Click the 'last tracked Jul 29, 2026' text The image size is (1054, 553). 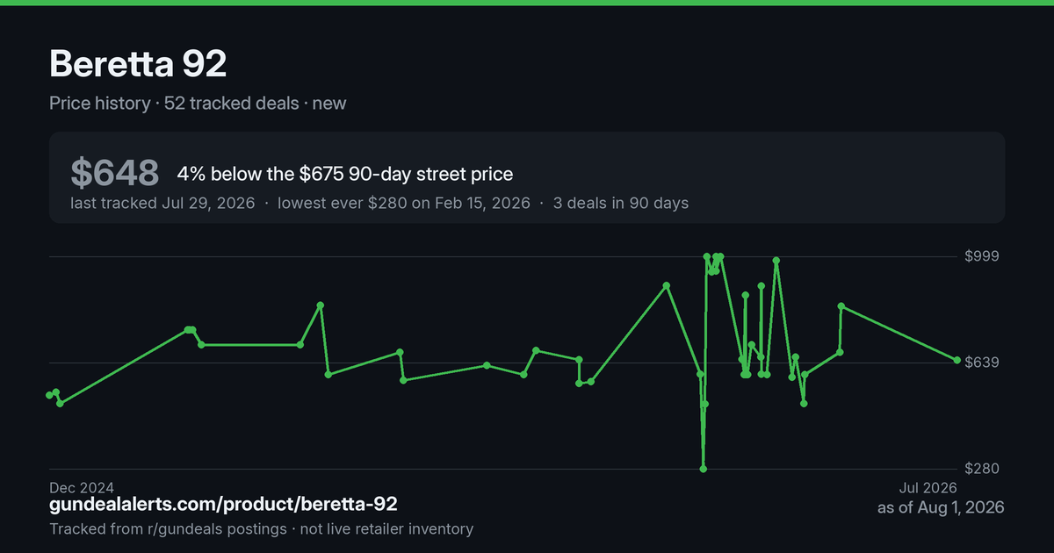(x=162, y=203)
